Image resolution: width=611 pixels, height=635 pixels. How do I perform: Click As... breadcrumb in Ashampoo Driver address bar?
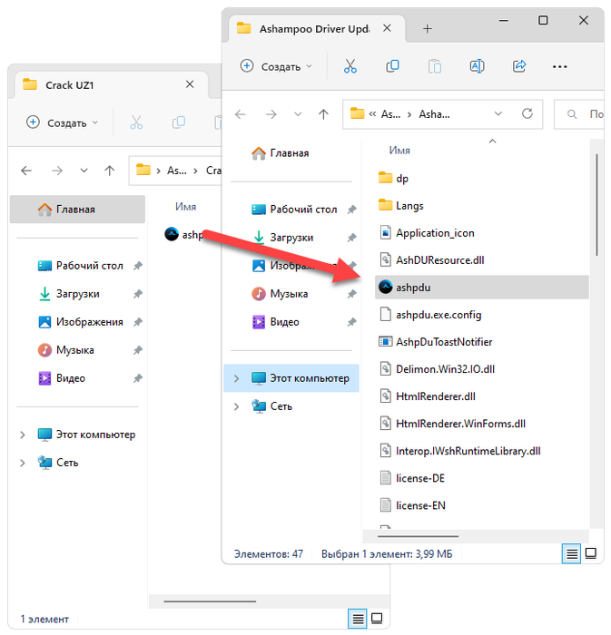[x=390, y=114]
